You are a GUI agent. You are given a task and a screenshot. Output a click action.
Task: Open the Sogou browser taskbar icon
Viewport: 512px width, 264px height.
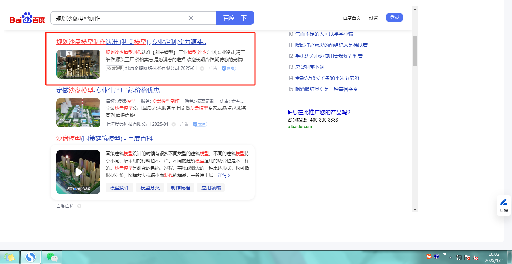click(x=31, y=257)
